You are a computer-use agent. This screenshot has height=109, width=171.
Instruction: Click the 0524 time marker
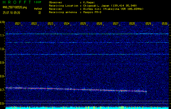[x=67, y=24]
